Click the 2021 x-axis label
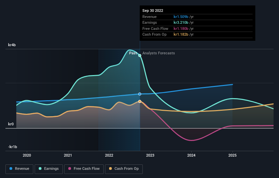The height and width of the screenshot is (178, 279). click(68, 156)
